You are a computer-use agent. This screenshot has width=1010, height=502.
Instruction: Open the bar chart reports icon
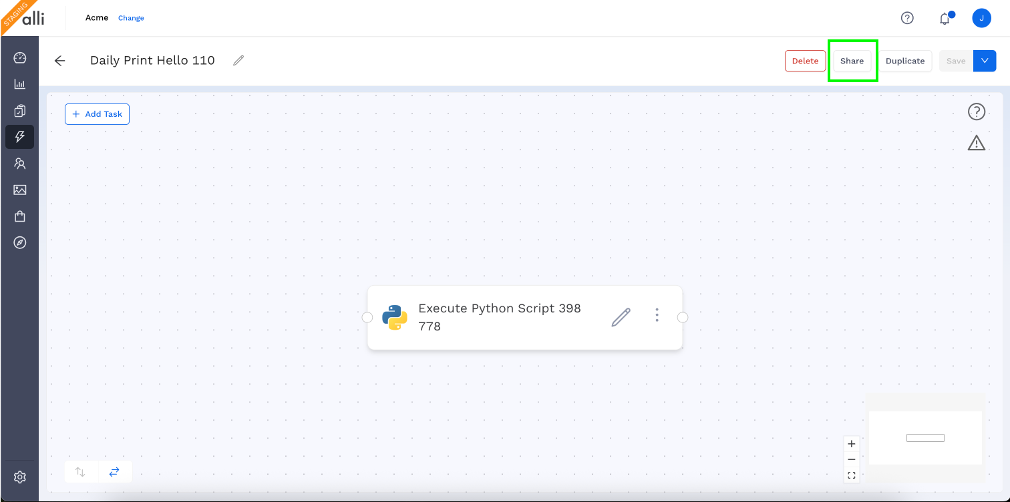click(x=19, y=84)
